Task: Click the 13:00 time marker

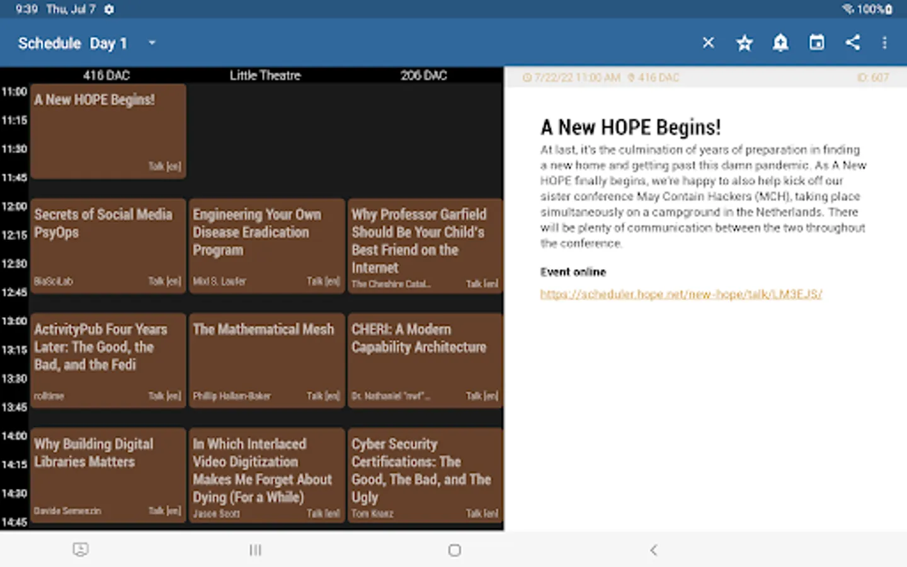Action: [x=14, y=321]
